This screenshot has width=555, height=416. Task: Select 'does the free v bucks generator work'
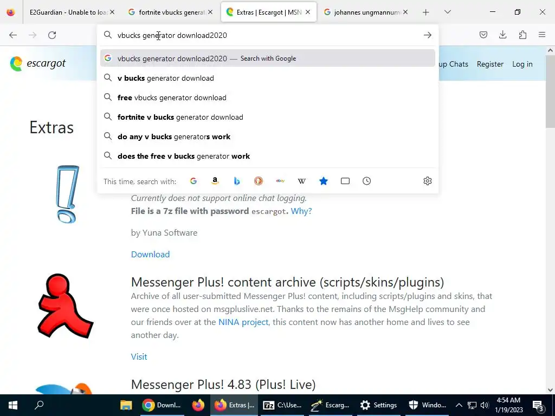268,156
